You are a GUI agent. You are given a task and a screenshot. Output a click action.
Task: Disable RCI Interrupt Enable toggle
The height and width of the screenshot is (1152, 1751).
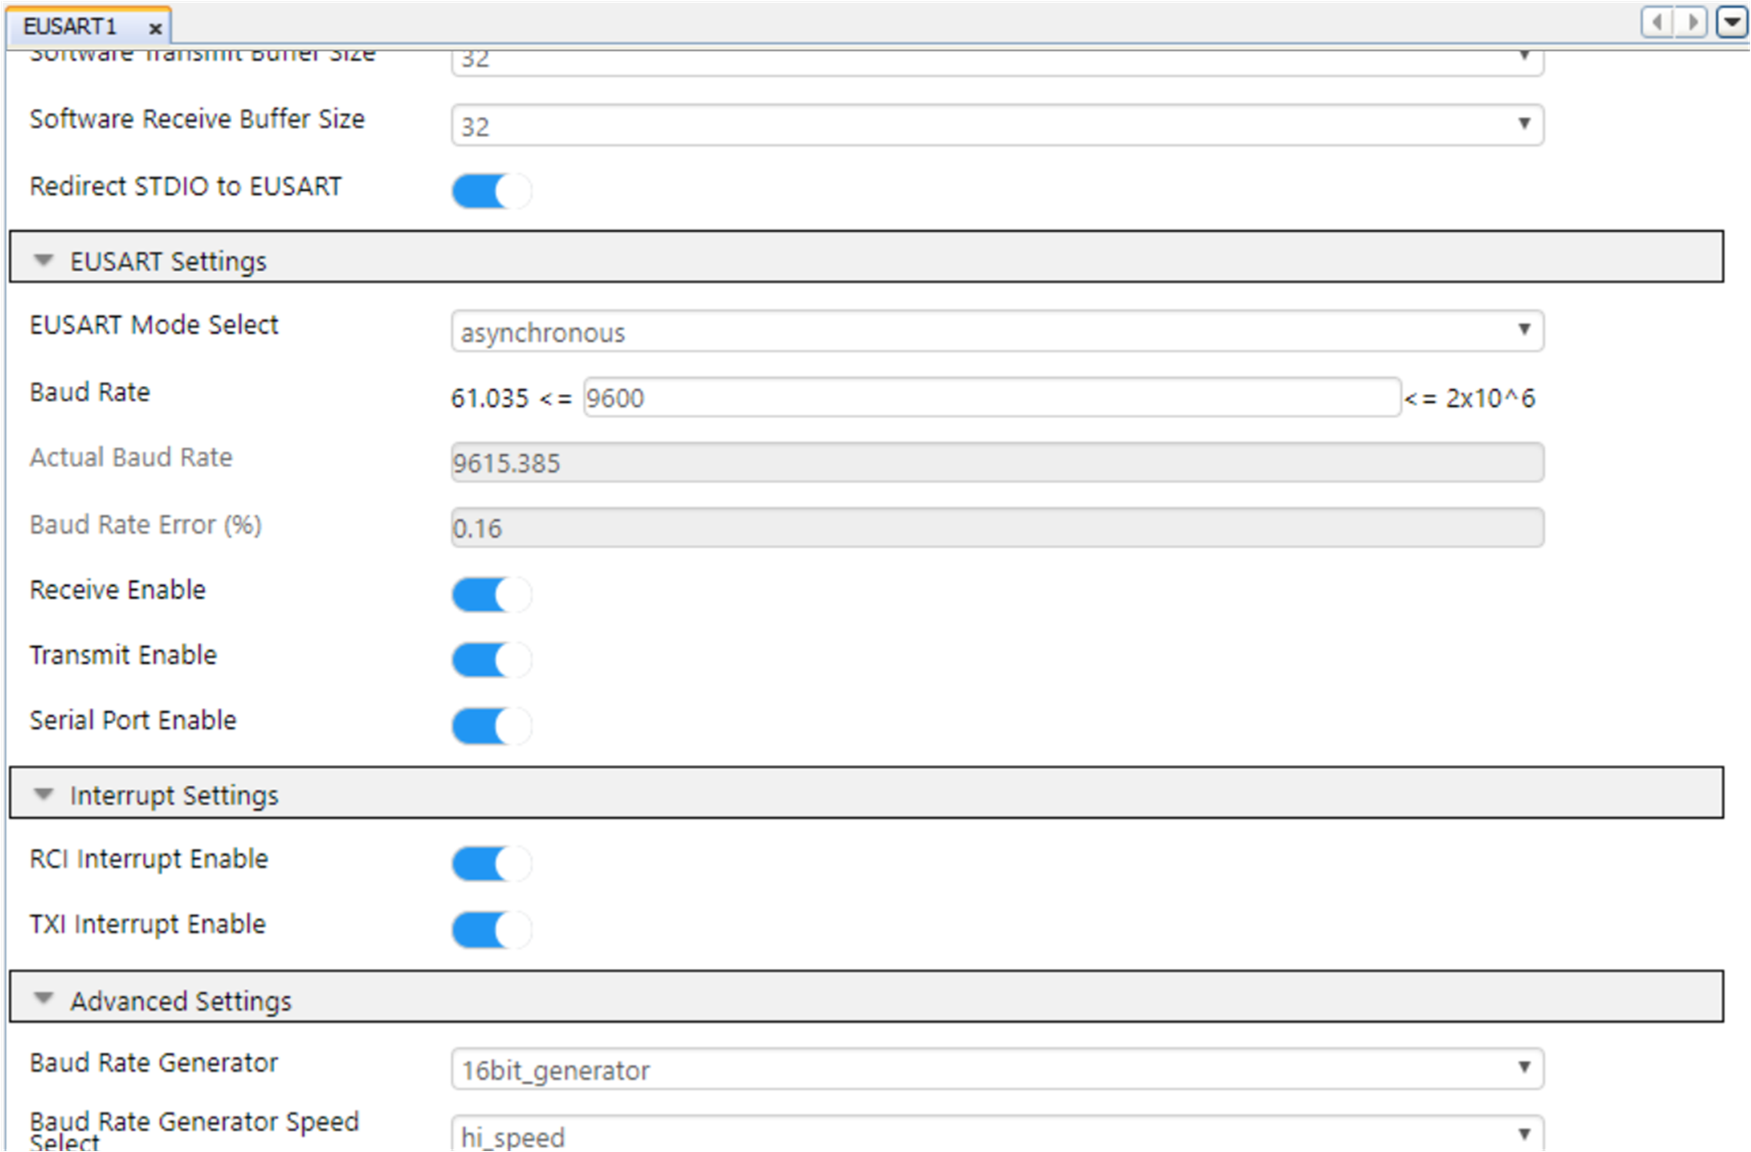pyautogui.click(x=491, y=864)
